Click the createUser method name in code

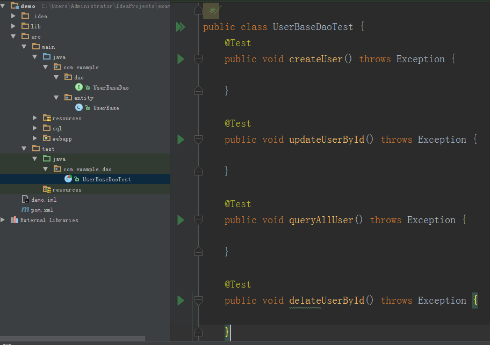pos(316,59)
